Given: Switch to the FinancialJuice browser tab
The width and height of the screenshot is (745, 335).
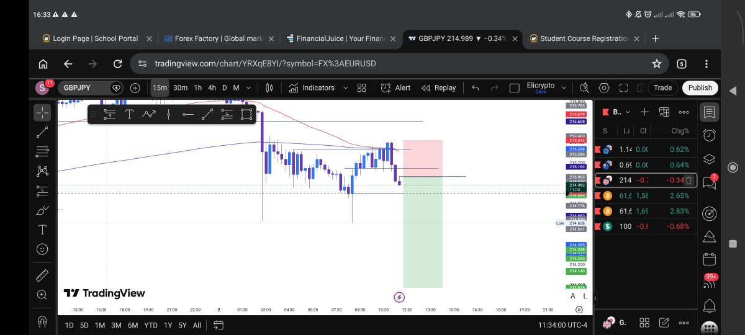Looking at the screenshot, I should click(x=340, y=38).
